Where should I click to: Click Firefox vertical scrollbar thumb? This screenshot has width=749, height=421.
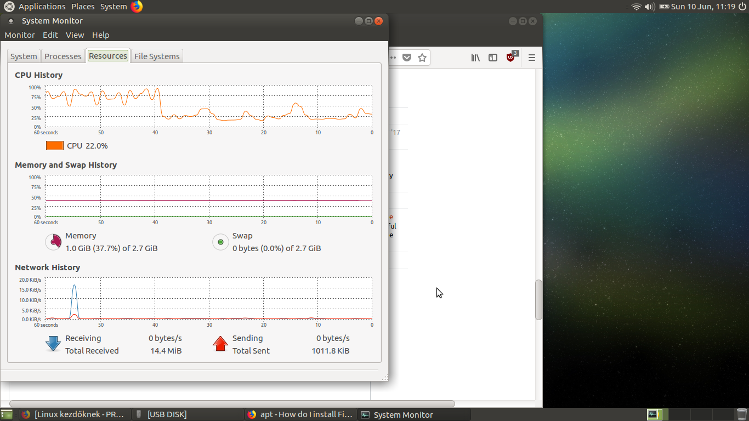pos(538,300)
